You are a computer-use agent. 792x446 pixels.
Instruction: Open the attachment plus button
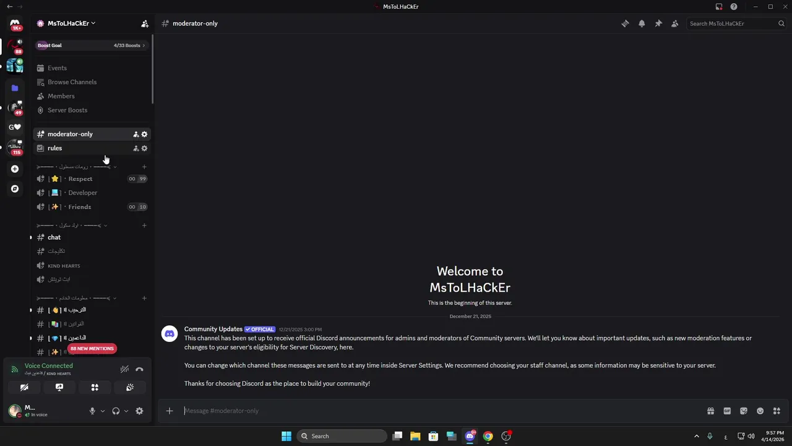point(170,411)
